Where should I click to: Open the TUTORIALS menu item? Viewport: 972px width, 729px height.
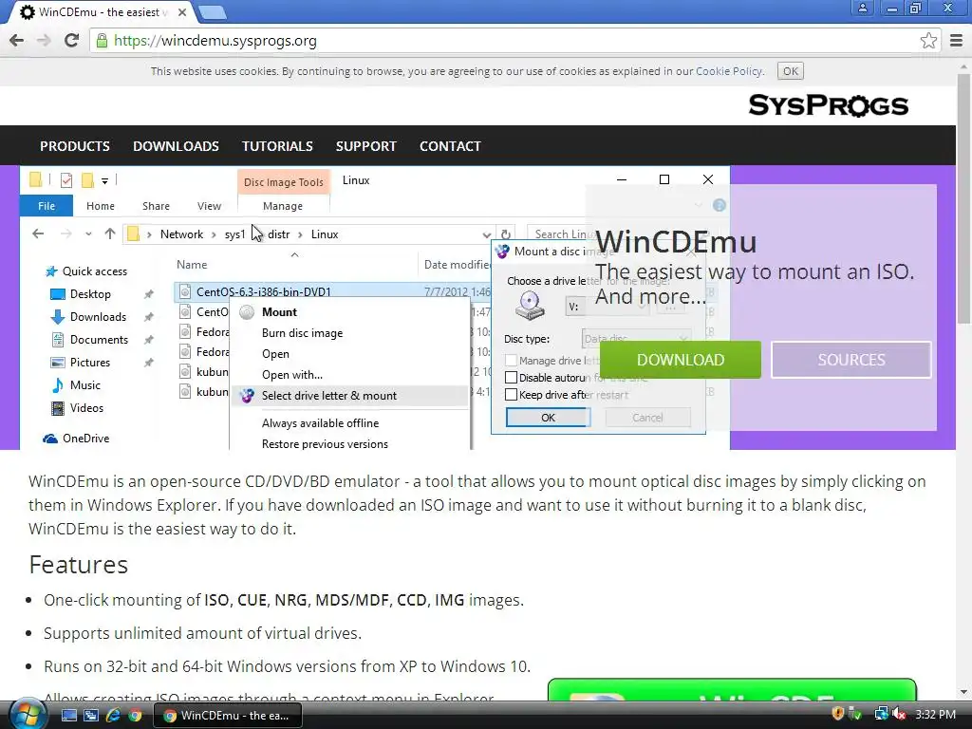click(x=277, y=146)
